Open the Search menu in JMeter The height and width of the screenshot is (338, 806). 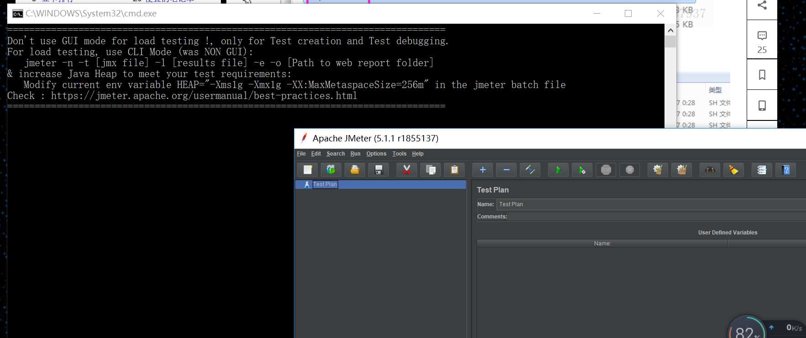tap(335, 154)
